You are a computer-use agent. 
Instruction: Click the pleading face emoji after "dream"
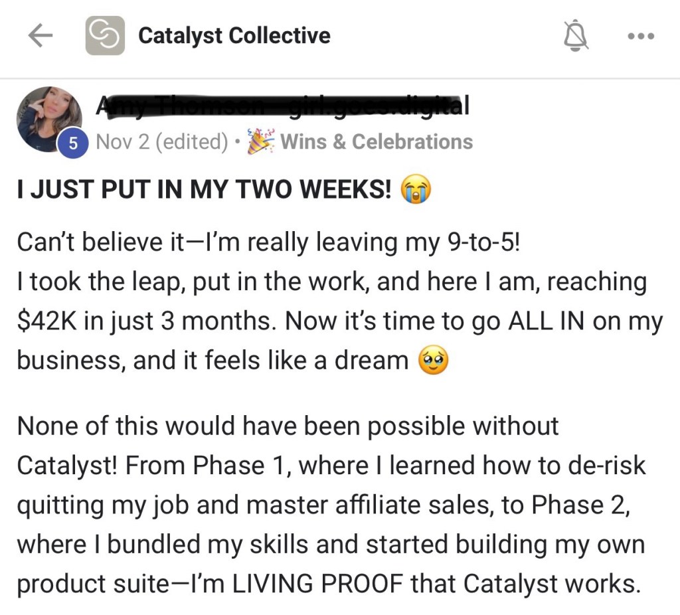pos(433,361)
